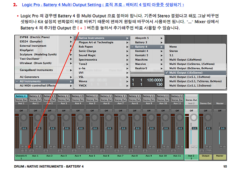This screenshot has height=180, width=241.
Task: Select Battery 4 in the plugin menu
Action: pyautogui.click(x=147, y=47)
